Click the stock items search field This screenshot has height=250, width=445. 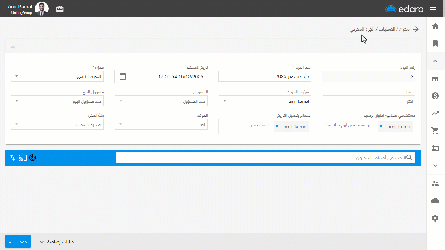[x=266, y=158]
